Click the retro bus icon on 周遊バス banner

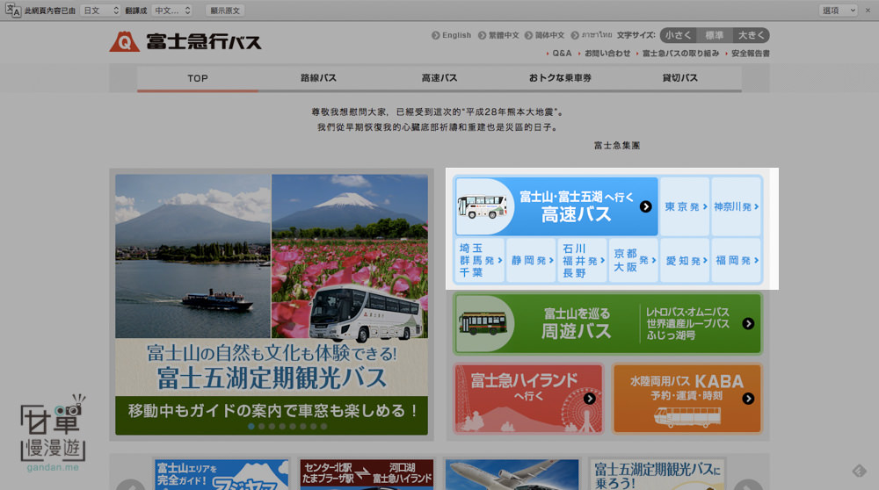[483, 324]
